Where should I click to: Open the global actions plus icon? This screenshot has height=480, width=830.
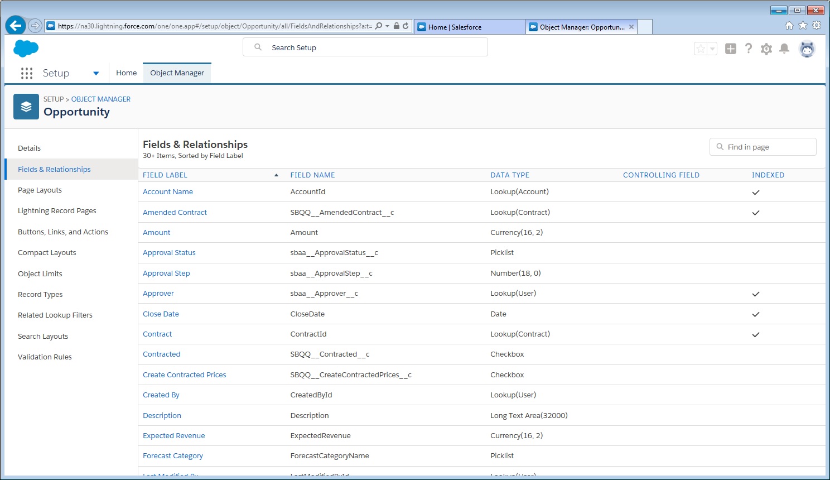pos(730,49)
